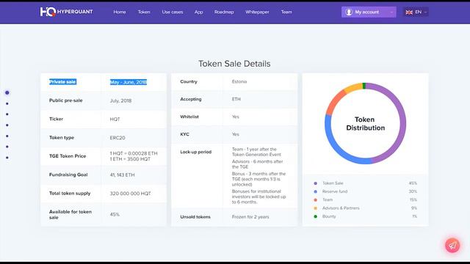
Task: Click the Unsold tokens label
Action: pos(195,217)
